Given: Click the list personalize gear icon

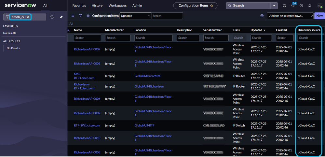Looking at the screenshot, I should click(262, 16).
